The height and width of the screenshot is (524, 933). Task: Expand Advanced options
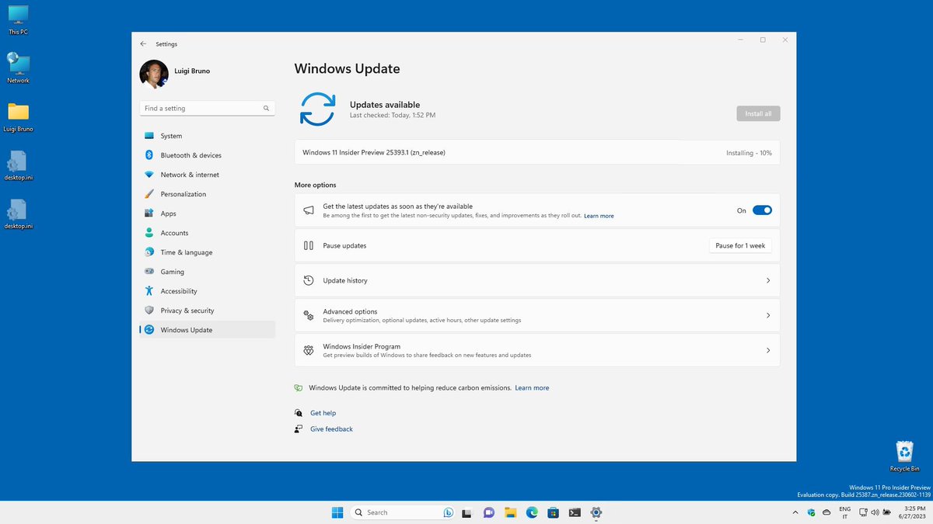point(537,315)
